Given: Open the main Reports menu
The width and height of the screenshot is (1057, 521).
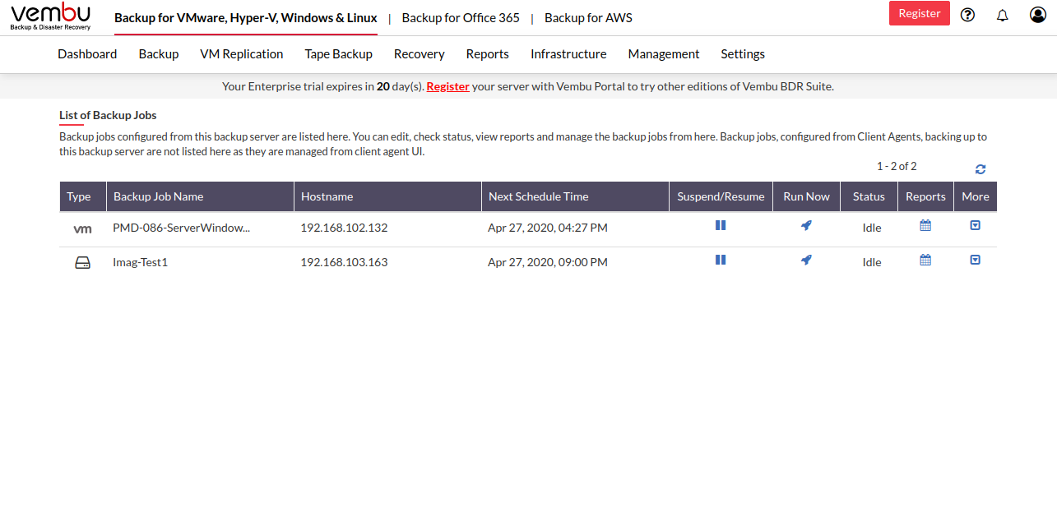Looking at the screenshot, I should coord(488,53).
